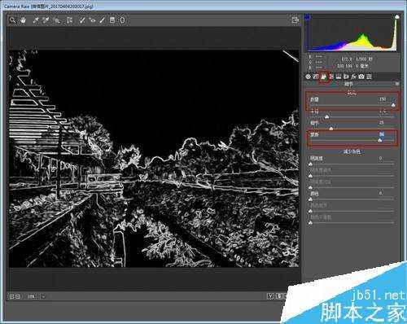Select the Red Eye Removal tool
This screenshot has width=407, height=324.
(x=92, y=20)
